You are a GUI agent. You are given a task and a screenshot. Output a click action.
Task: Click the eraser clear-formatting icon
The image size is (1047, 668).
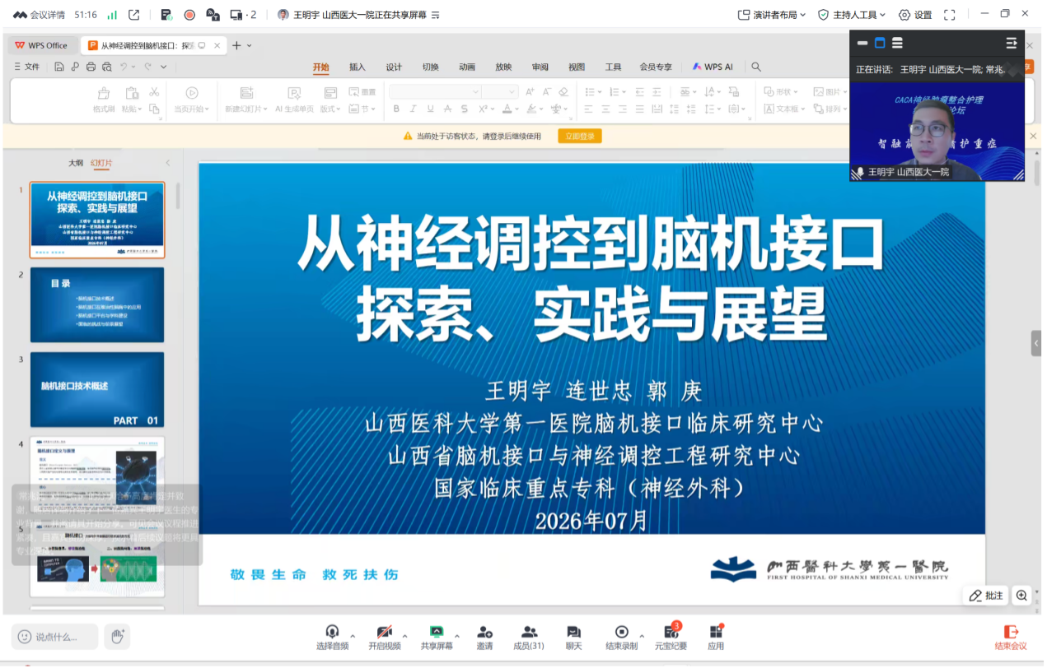[563, 92]
